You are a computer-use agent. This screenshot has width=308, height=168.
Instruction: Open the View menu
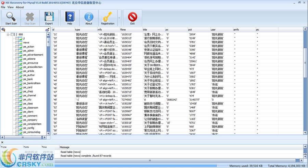10,7
